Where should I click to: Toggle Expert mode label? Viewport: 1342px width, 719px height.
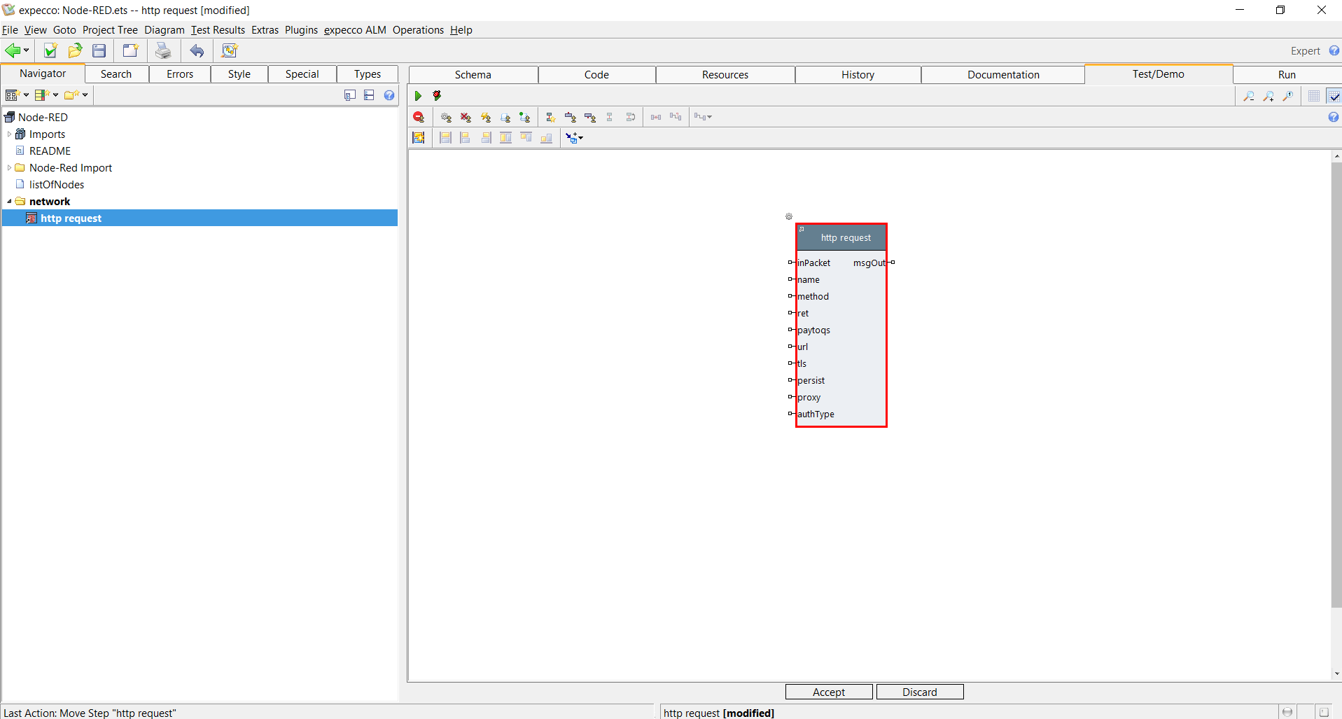[x=1305, y=51]
